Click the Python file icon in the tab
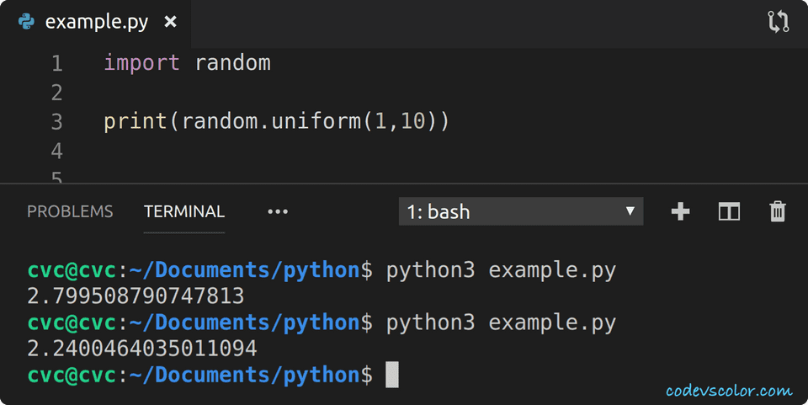 pos(27,22)
